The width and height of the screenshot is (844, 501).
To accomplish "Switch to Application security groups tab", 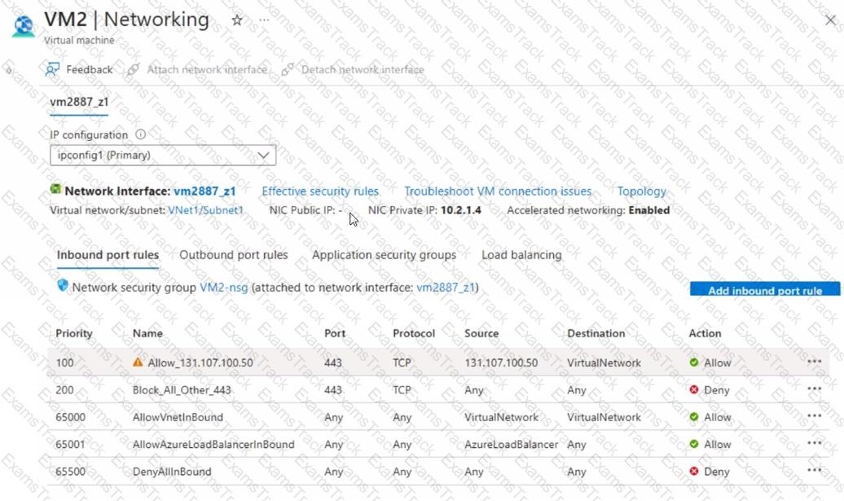I will coord(384,255).
